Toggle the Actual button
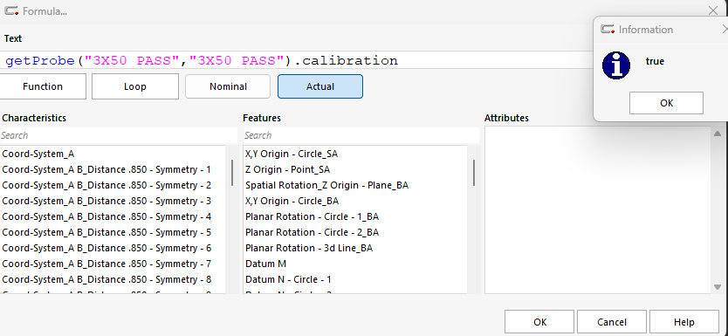Viewport: 728px width, 336px height. [x=320, y=86]
